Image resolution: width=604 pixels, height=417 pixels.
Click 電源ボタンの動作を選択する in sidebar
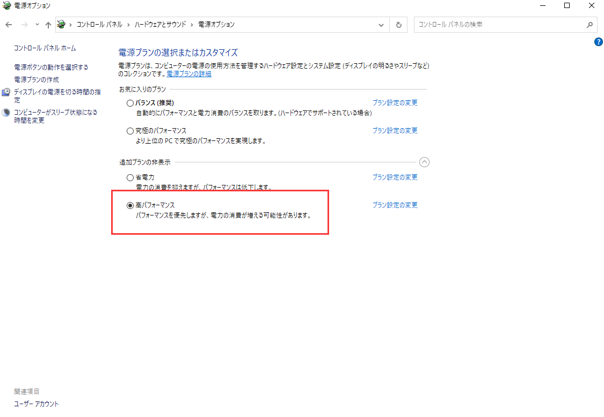click(x=51, y=67)
